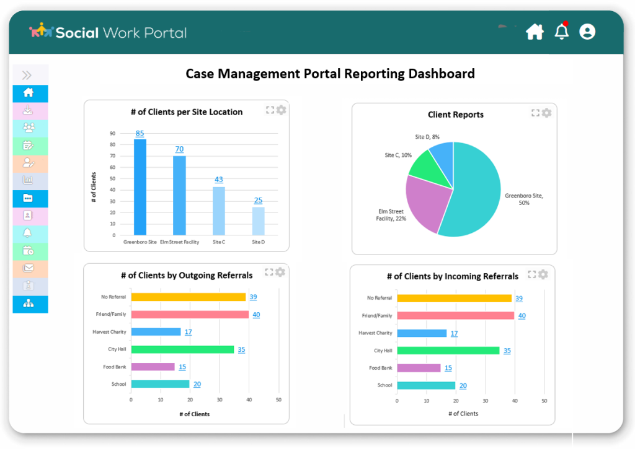Click the org chart icon at sidebar bottom
The width and height of the screenshot is (635, 449).
(30, 303)
